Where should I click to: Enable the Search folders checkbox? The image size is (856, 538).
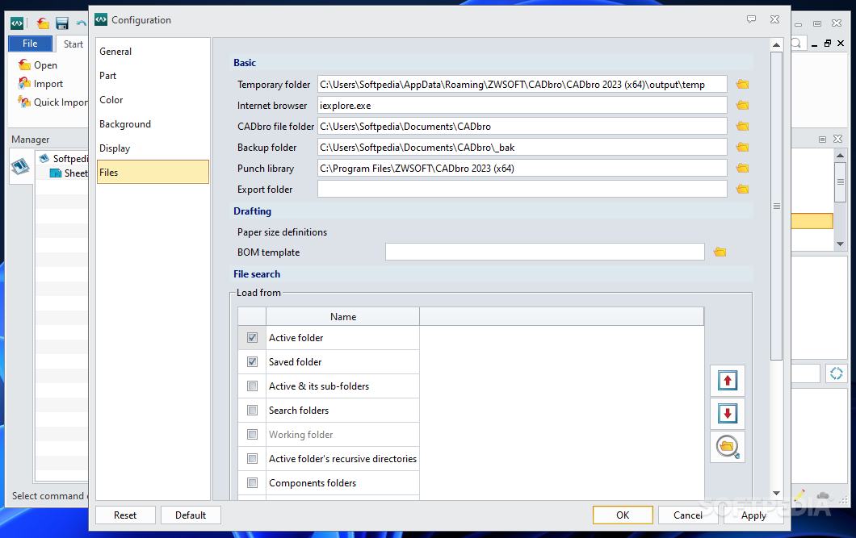pos(252,411)
